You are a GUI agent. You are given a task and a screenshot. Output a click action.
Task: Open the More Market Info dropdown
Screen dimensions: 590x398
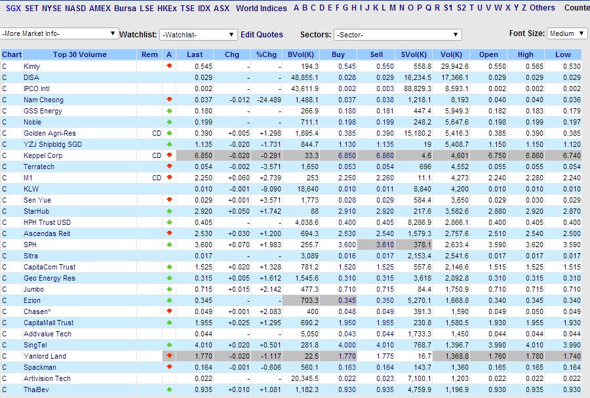pos(59,33)
